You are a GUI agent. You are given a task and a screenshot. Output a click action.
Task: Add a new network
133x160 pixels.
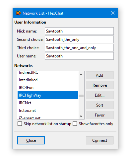(100, 75)
